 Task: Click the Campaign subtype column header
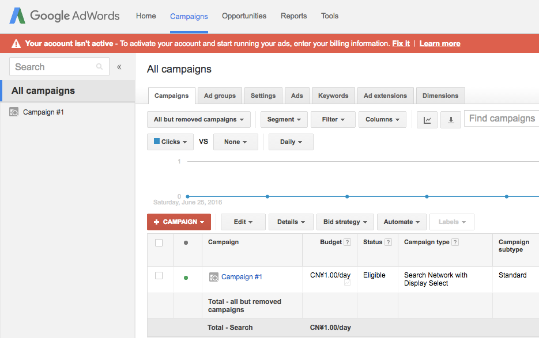pos(514,246)
